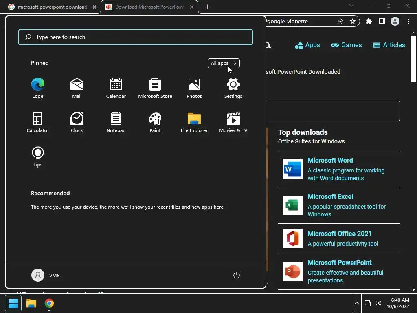The height and width of the screenshot is (313, 417).
Task: Toggle Chrome side panel
Action: 382,21
